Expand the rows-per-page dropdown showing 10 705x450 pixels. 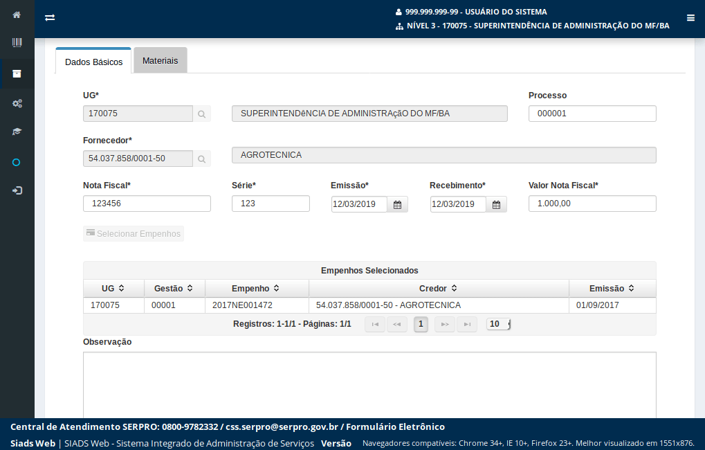498,324
